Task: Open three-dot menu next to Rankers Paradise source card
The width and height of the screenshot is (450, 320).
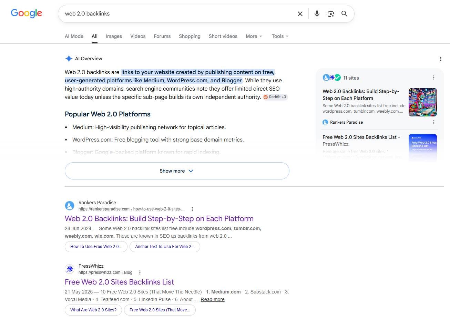Action: pyautogui.click(x=433, y=122)
